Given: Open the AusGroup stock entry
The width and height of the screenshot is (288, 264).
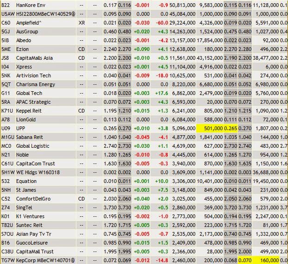Looking at the screenshot, I should (x=27, y=31).
